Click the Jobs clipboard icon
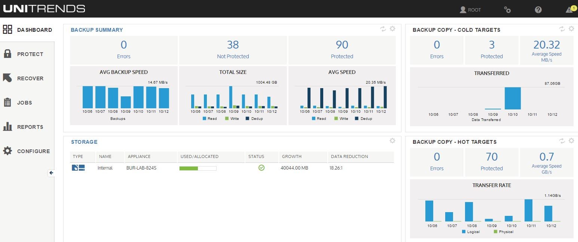 [7, 102]
